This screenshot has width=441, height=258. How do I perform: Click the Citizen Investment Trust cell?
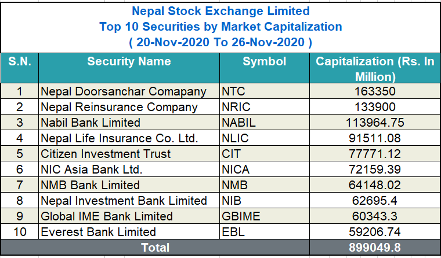coord(106,154)
